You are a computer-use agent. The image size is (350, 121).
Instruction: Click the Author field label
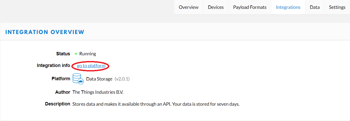point(63,92)
